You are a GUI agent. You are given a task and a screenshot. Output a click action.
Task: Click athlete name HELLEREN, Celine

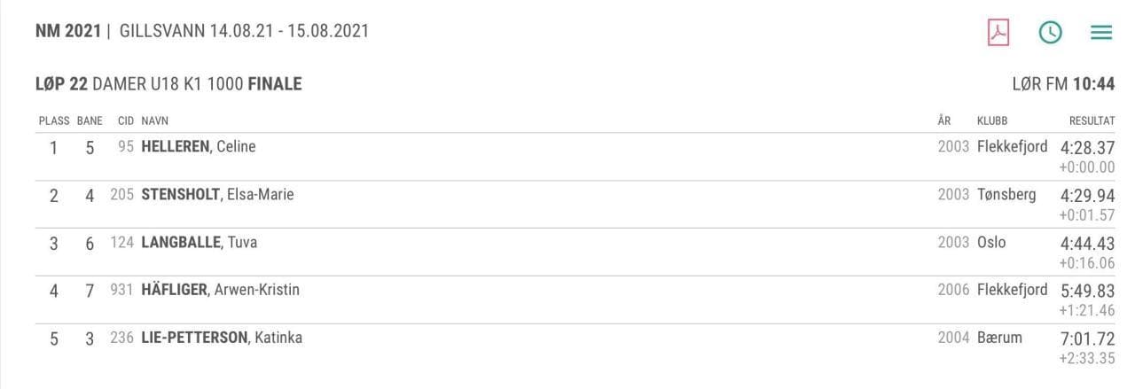point(198,147)
